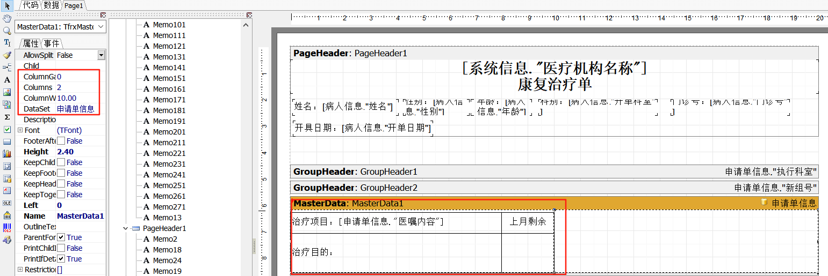828x276 pixels.
Task: Switch to the 事件 events tab
Action: (x=52, y=43)
